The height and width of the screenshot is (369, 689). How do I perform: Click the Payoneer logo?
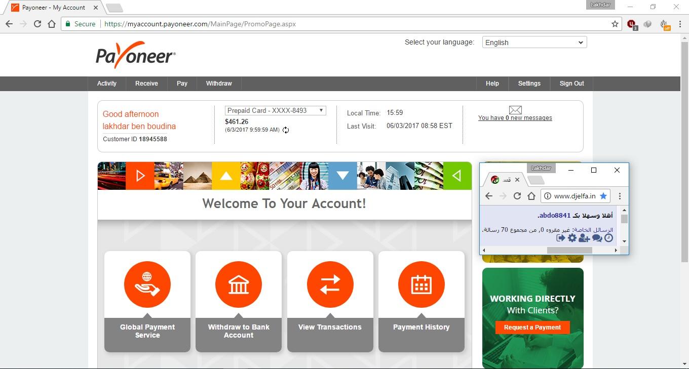(x=136, y=54)
